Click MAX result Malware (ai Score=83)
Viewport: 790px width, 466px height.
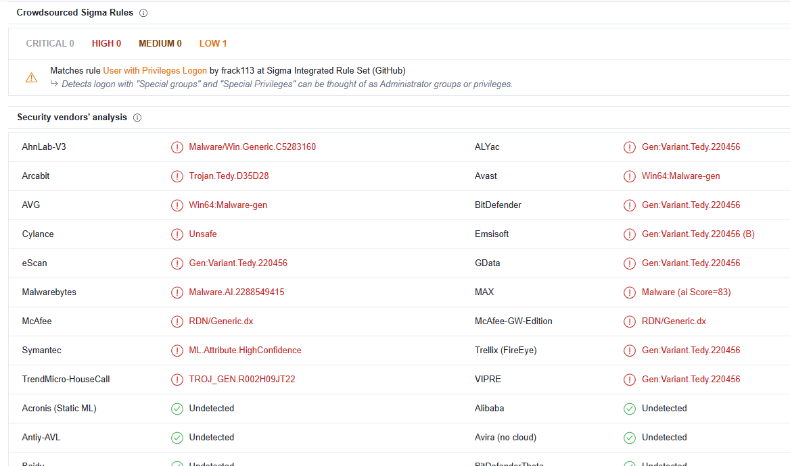point(687,292)
